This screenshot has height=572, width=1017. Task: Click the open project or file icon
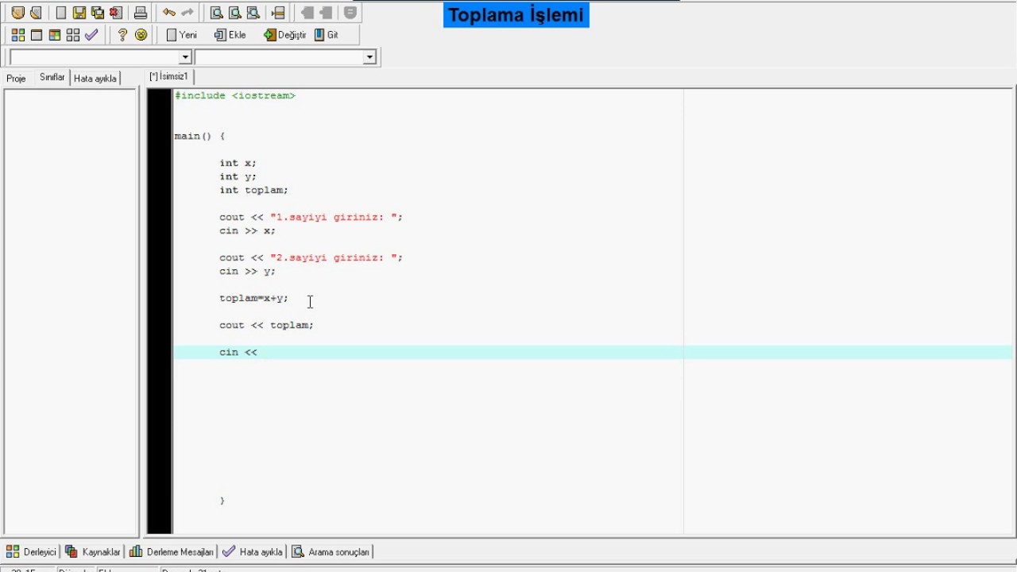coord(17,13)
